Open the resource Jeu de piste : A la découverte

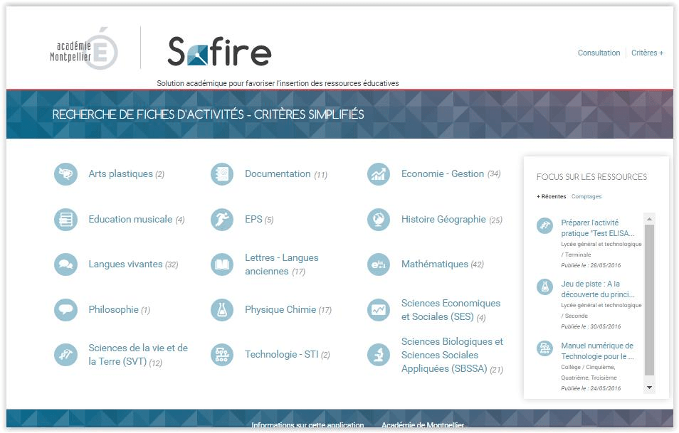point(598,289)
